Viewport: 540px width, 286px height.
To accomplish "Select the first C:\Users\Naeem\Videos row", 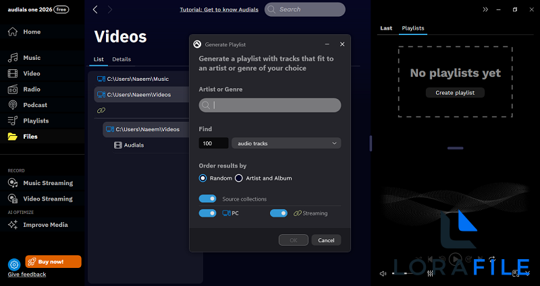I will [141, 95].
